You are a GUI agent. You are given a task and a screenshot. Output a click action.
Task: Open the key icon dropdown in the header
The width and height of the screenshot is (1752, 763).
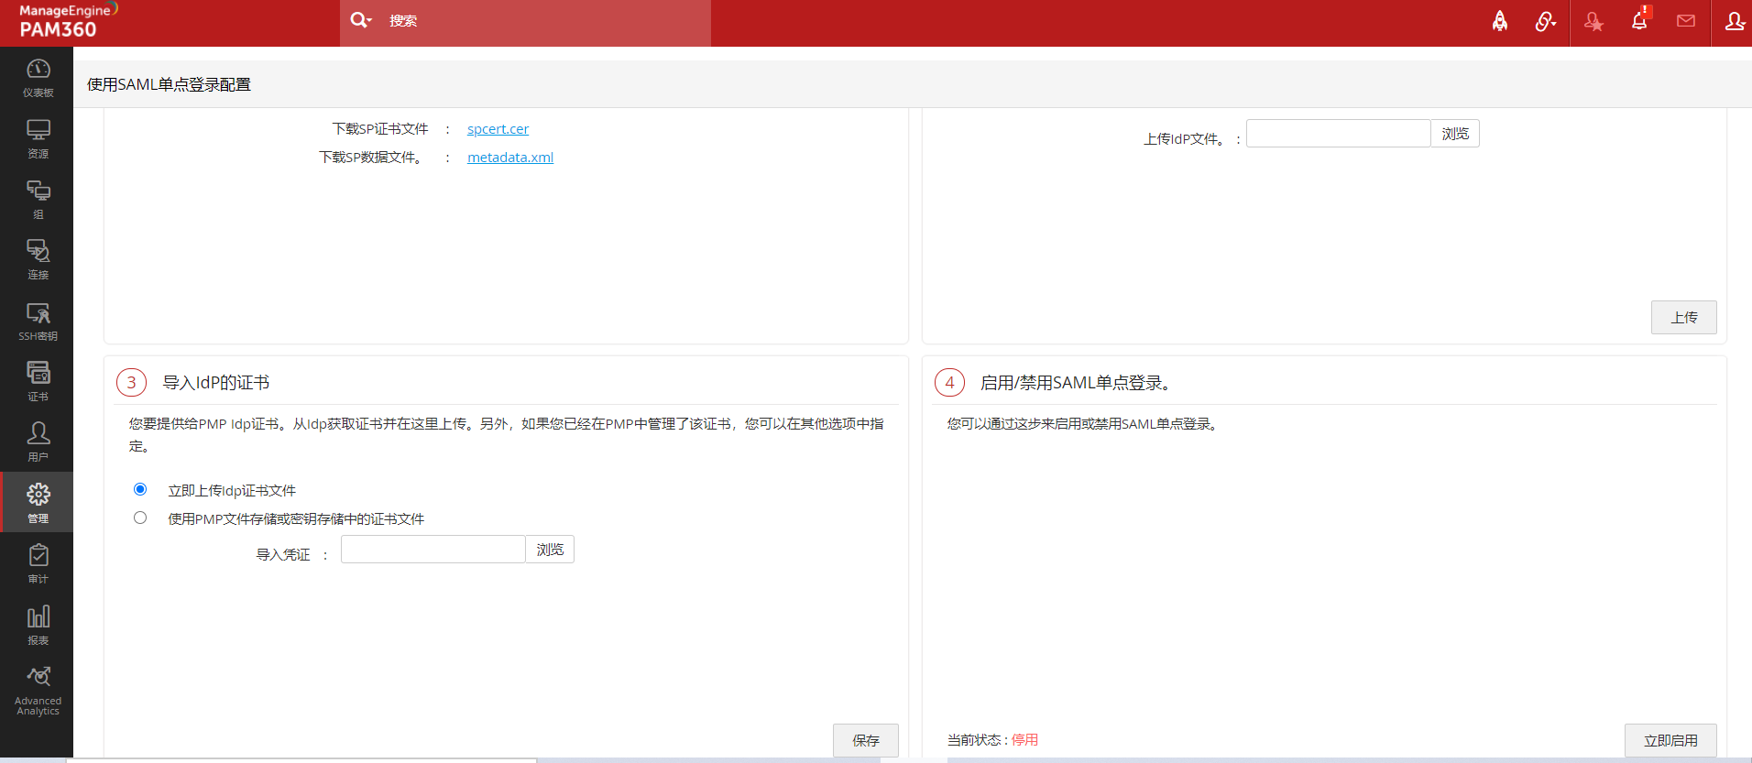point(1546,21)
